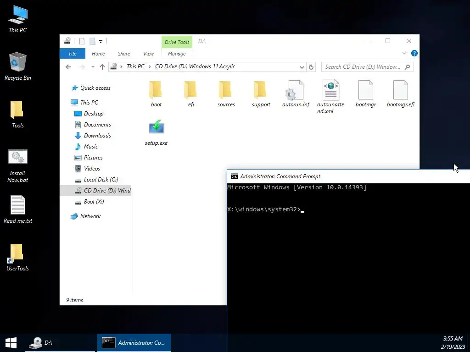470x352 pixels.
Task: Click the New folder quick access icon
Action: [92, 41]
